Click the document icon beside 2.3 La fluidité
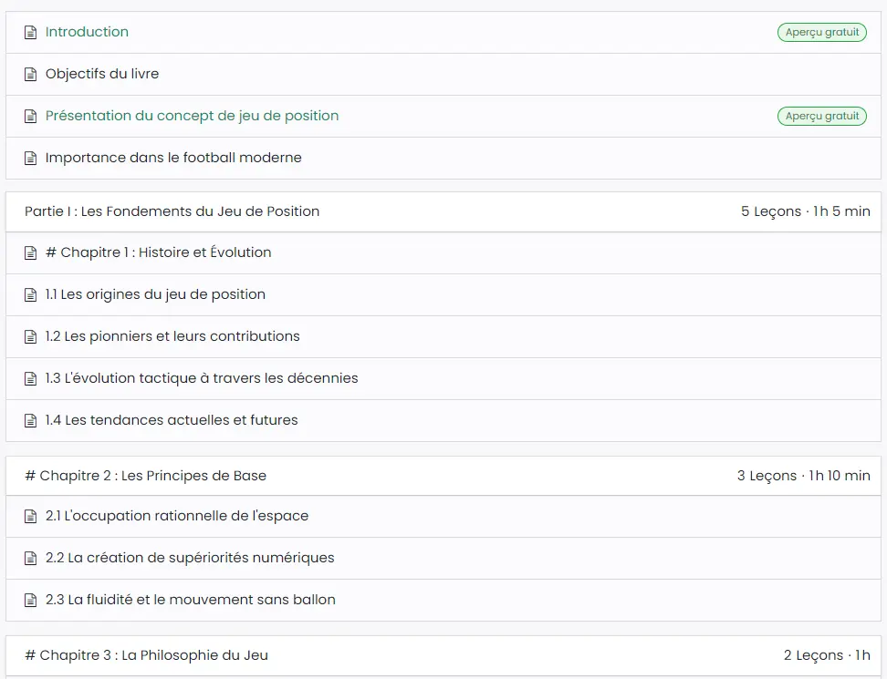Screen dimensions: 887x679 point(30,600)
